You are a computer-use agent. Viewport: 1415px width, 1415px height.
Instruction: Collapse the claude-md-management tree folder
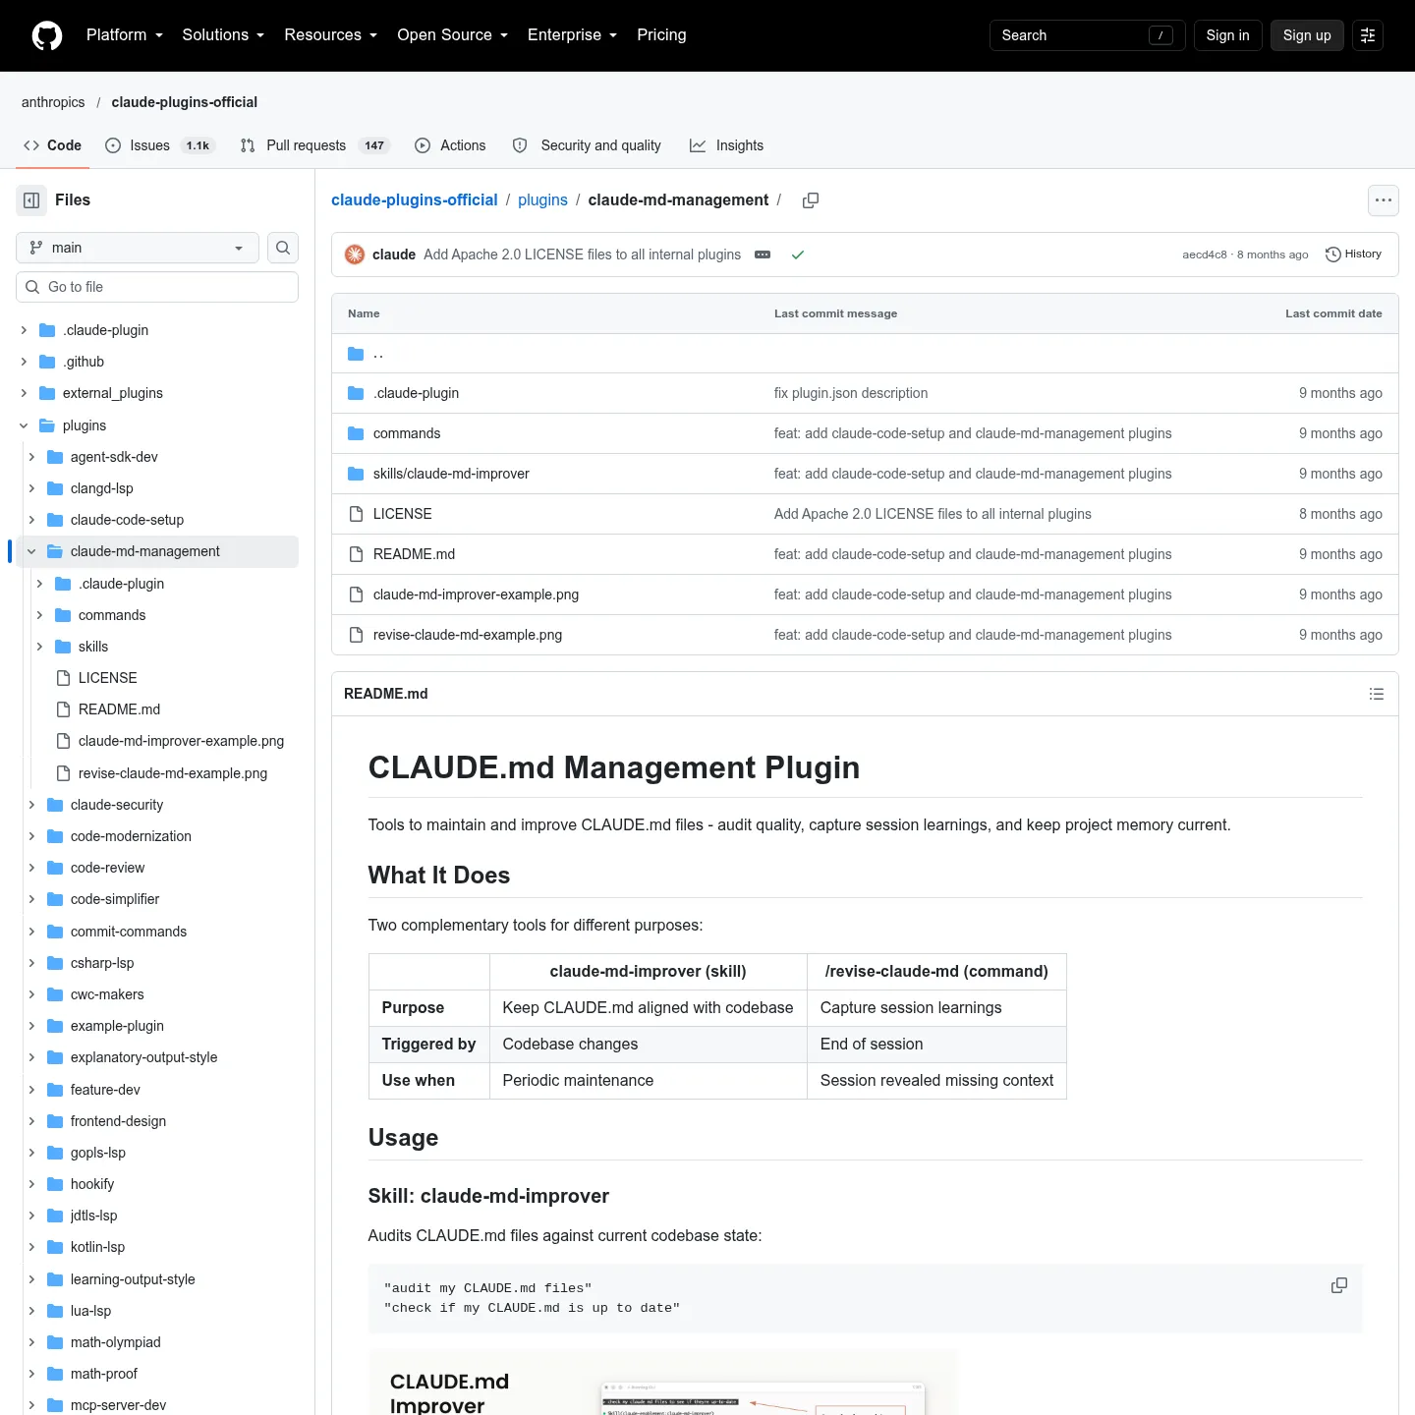click(31, 551)
